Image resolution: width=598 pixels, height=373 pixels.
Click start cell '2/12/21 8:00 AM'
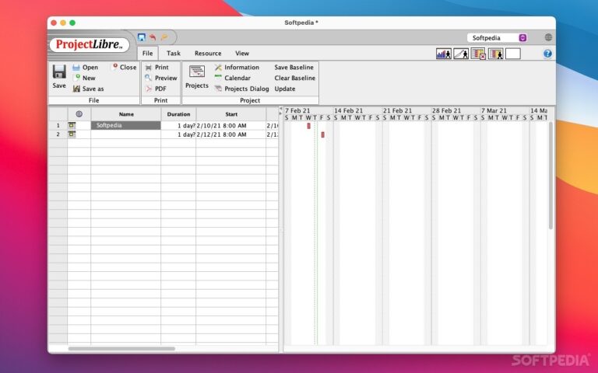click(231, 134)
